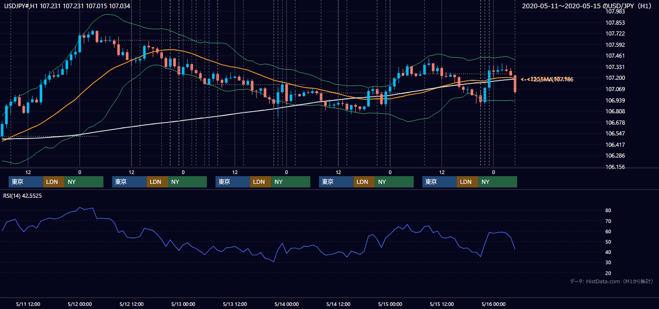Click the RSI scale value 30
This screenshot has height=309, width=659.
608,263
